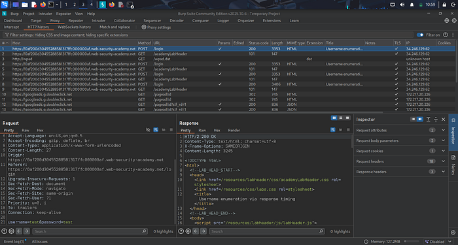Click the Response search input field
Screen dimensions: 458x245
267,231
